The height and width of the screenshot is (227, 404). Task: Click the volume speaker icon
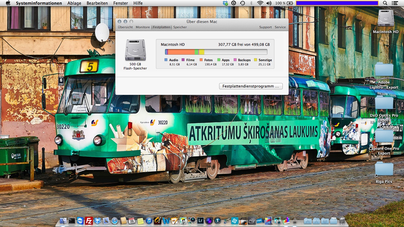tap(269, 3)
